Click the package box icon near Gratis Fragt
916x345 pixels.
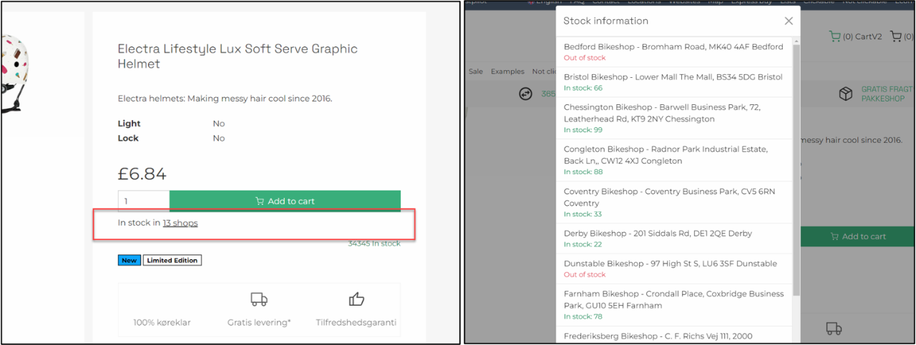pos(846,94)
